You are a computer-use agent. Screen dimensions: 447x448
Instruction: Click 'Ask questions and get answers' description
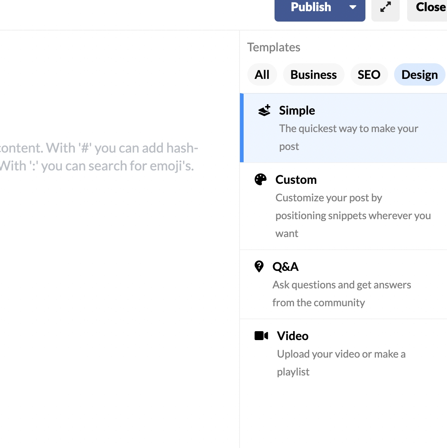[342, 294]
